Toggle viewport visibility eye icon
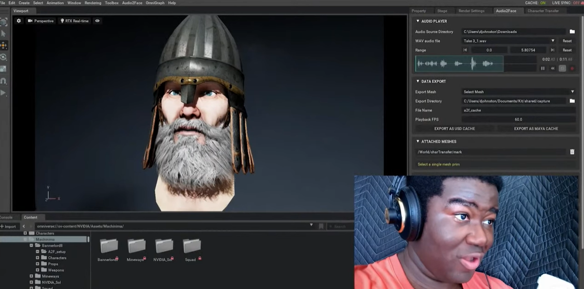Image resolution: width=584 pixels, height=289 pixels. (98, 21)
